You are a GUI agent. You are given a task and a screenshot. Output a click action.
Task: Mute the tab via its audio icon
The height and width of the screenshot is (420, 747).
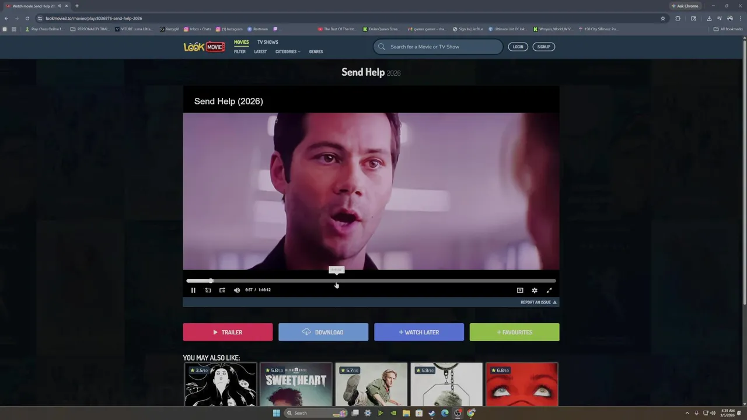(x=60, y=6)
